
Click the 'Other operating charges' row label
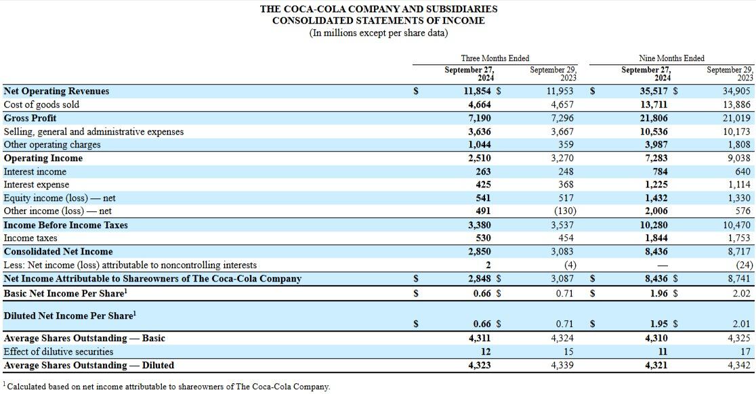tap(52, 144)
